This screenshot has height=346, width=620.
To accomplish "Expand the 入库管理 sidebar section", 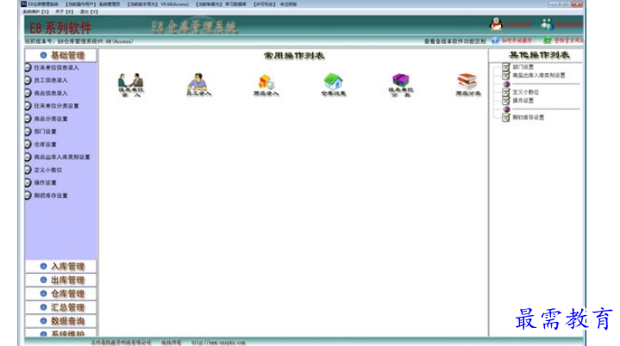I will point(61,266).
